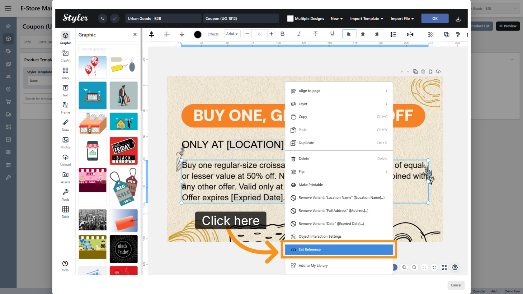The width and height of the screenshot is (523, 294).
Task: Click the flip horizontal toolbar icon
Action: (x=410, y=34)
